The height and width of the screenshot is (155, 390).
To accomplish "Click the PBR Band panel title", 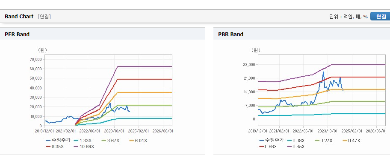I will (x=231, y=34).
